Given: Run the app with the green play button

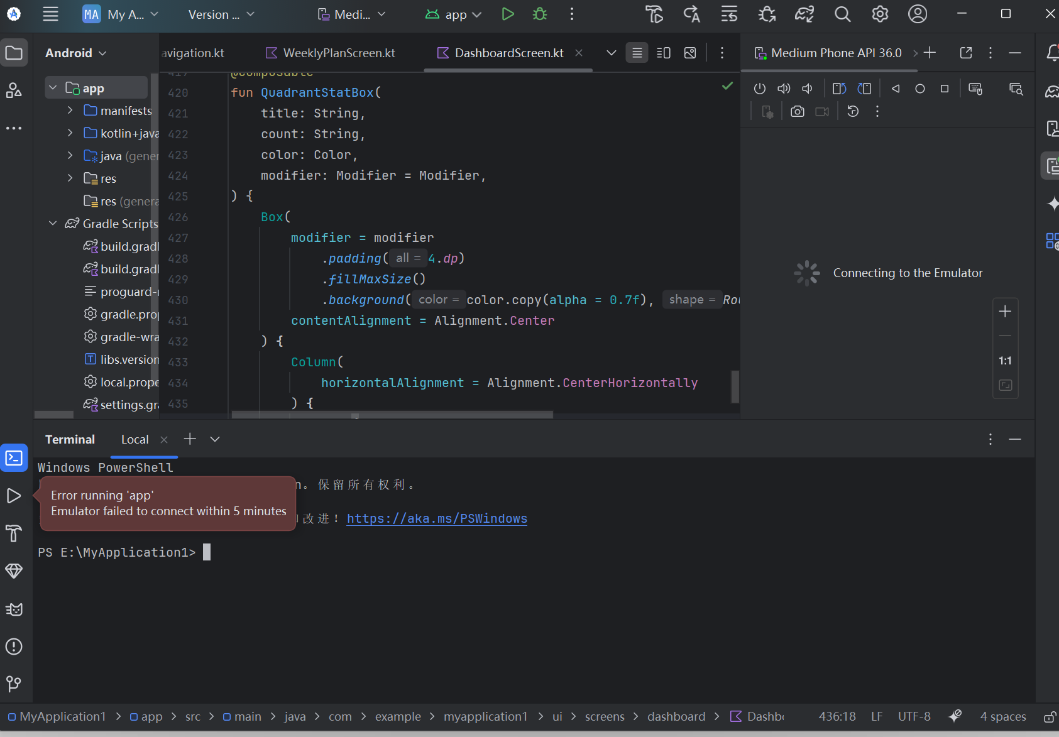Looking at the screenshot, I should 508,14.
